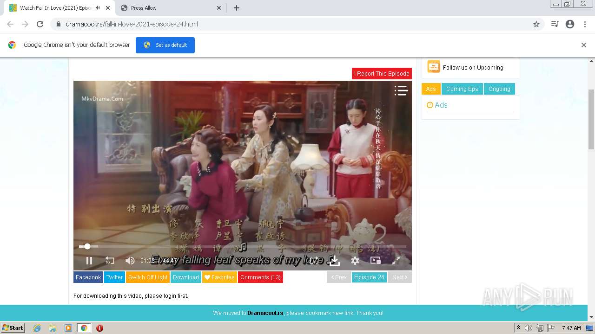Image resolution: width=595 pixels, height=334 pixels.
Task: Open the player playlist menu
Action: pyautogui.click(x=401, y=90)
